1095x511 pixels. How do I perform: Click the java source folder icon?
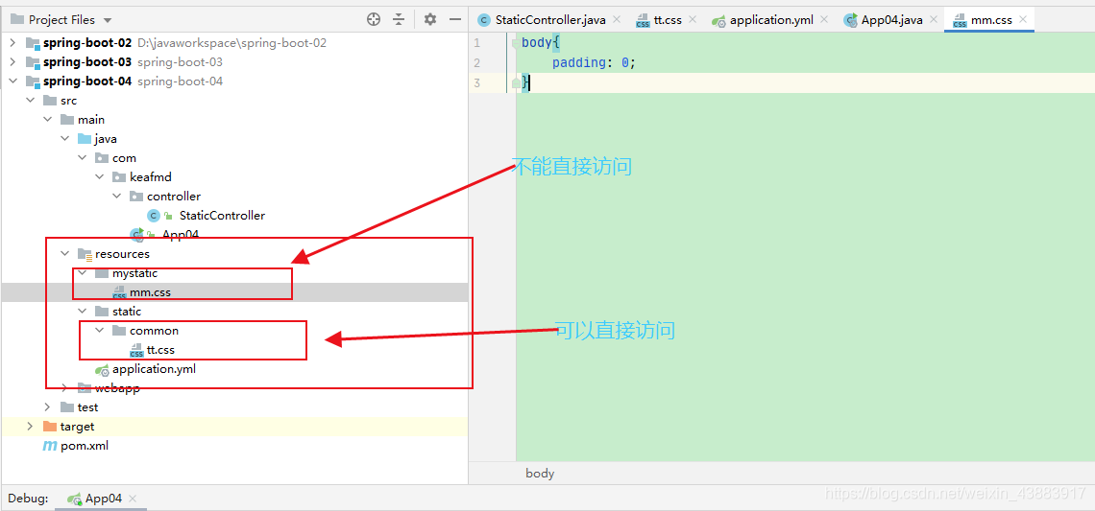tap(85, 139)
